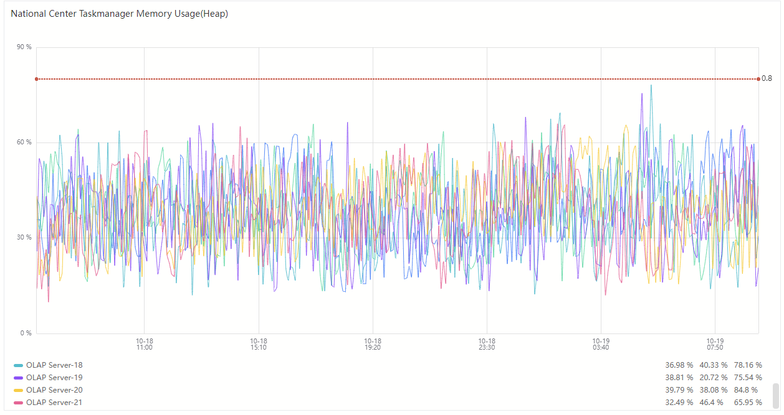Image resolution: width=784 pixels, height=415 pixels.
Task: Click the 0.8 threshold label
Action: (x=767, y=78)
